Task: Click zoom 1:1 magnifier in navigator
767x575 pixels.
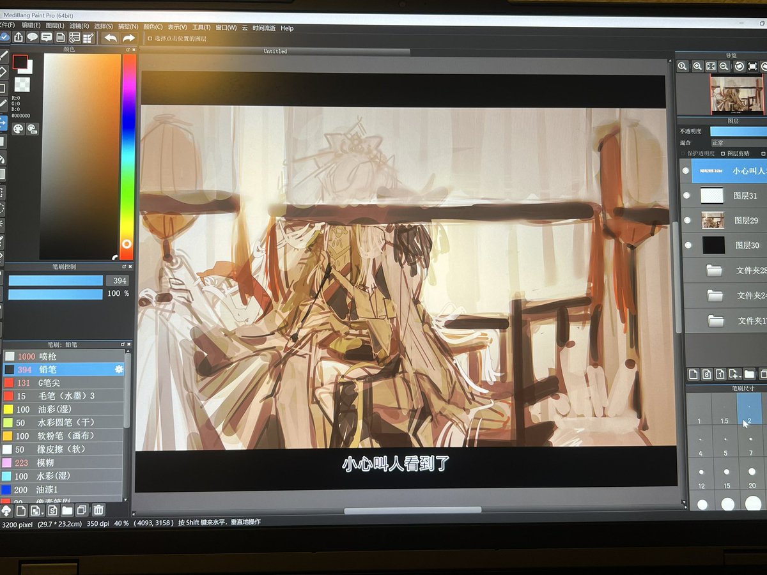Action: pyautogui.click(x=683, y=66)
